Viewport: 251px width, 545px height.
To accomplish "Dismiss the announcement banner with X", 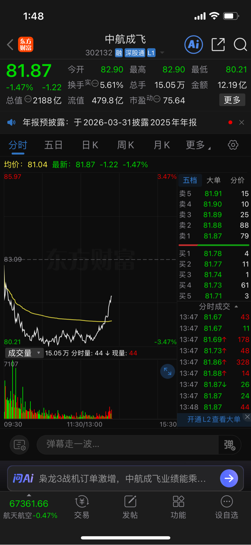I will click(x=242, y=123).
